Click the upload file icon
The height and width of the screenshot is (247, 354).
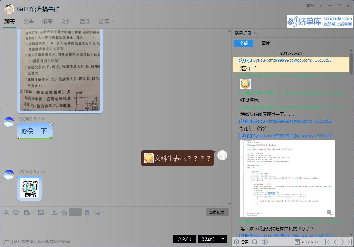(54, 212)
